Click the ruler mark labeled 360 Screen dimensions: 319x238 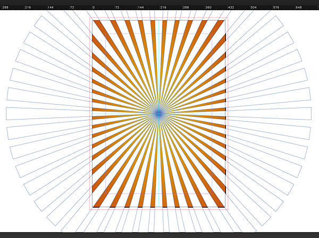[208, 7]
